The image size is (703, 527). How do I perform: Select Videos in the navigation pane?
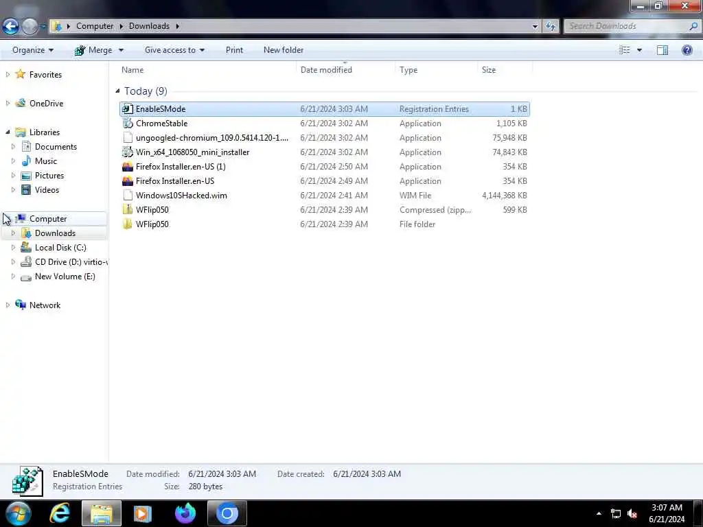click(47, 190)
